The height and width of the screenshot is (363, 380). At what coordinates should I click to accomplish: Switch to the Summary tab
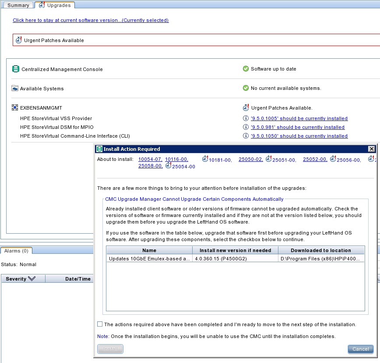pyautogui.click(x=18, y=5)
